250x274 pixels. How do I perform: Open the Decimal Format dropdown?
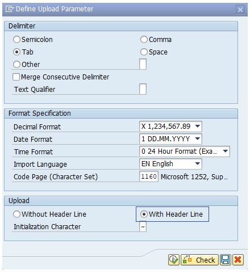(170, 127)
